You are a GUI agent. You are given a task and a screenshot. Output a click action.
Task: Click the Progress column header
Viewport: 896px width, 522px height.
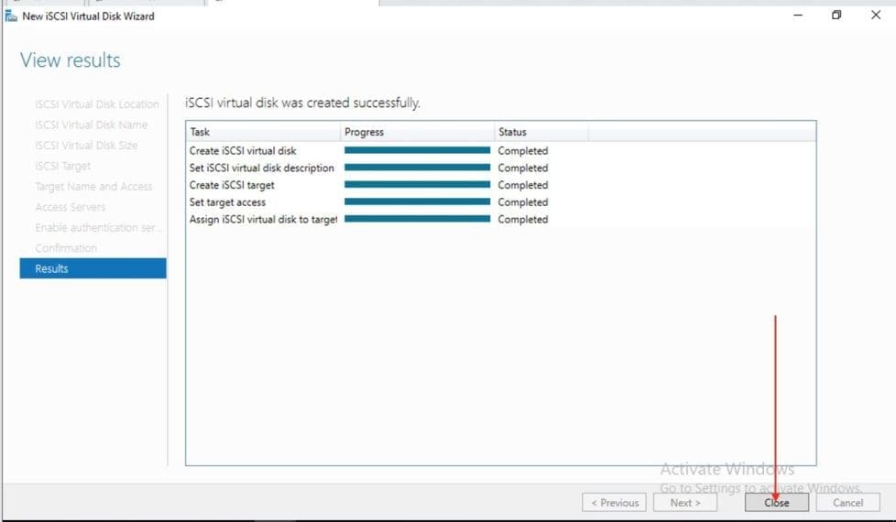click(x=417, y=132)
